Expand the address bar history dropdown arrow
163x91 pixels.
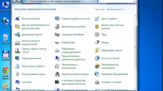[91, 1]
